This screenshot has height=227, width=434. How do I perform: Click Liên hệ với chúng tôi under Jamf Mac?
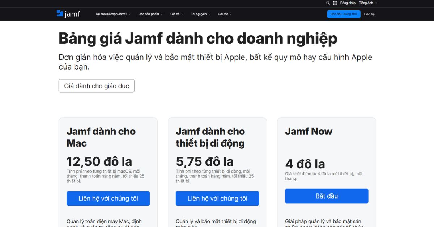pyautogui.click(x=108, y=199)
